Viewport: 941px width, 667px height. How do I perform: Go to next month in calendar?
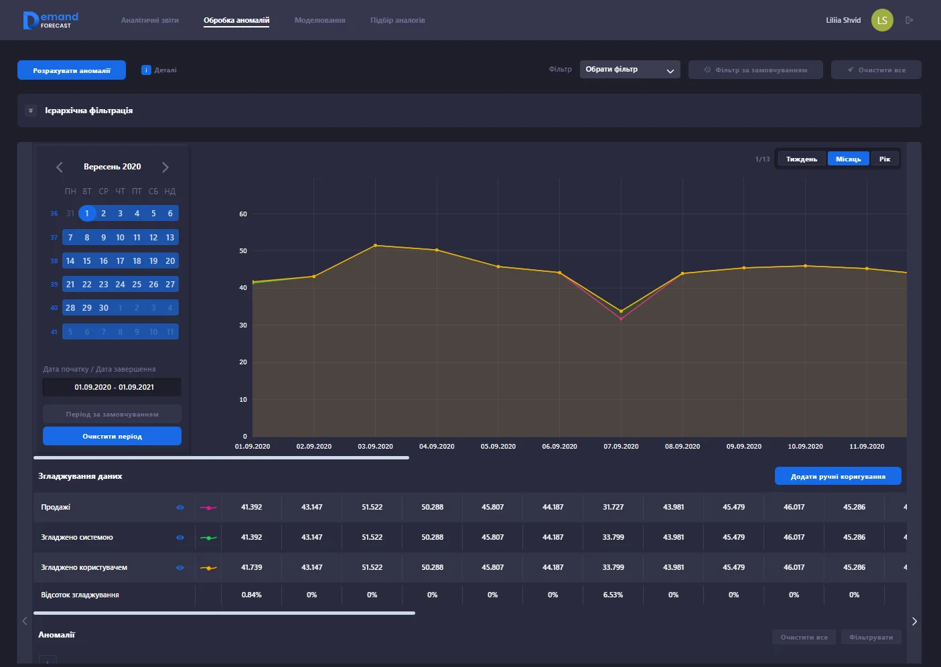(165, 167)
